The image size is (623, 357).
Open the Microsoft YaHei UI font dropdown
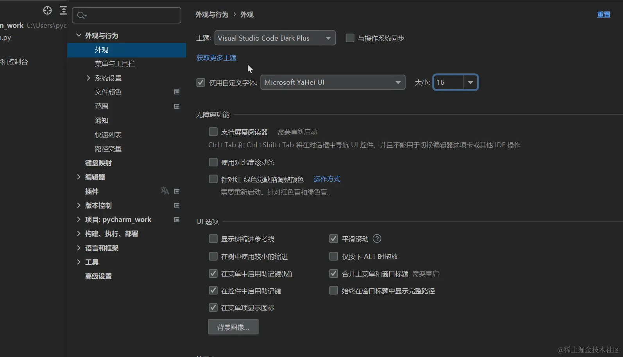coord(333,82)
